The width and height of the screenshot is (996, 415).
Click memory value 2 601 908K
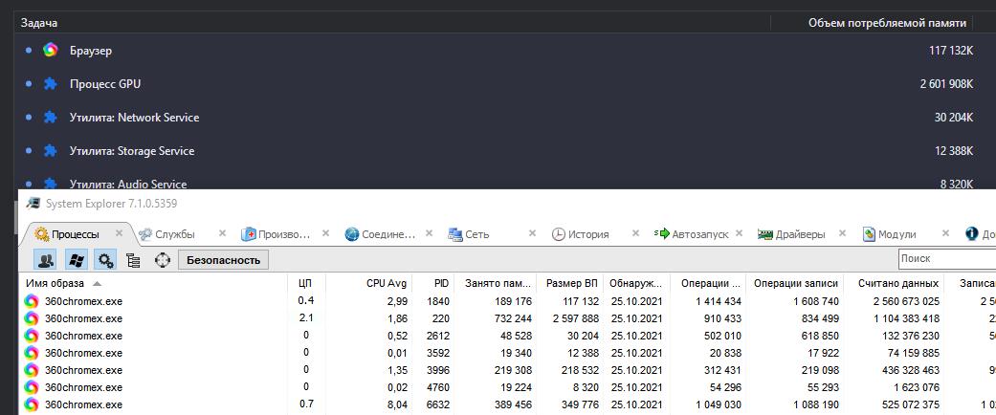point(946,84)
